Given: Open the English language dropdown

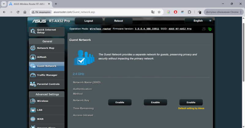Looking at the screenshot, I should click(x=198, y=21).
